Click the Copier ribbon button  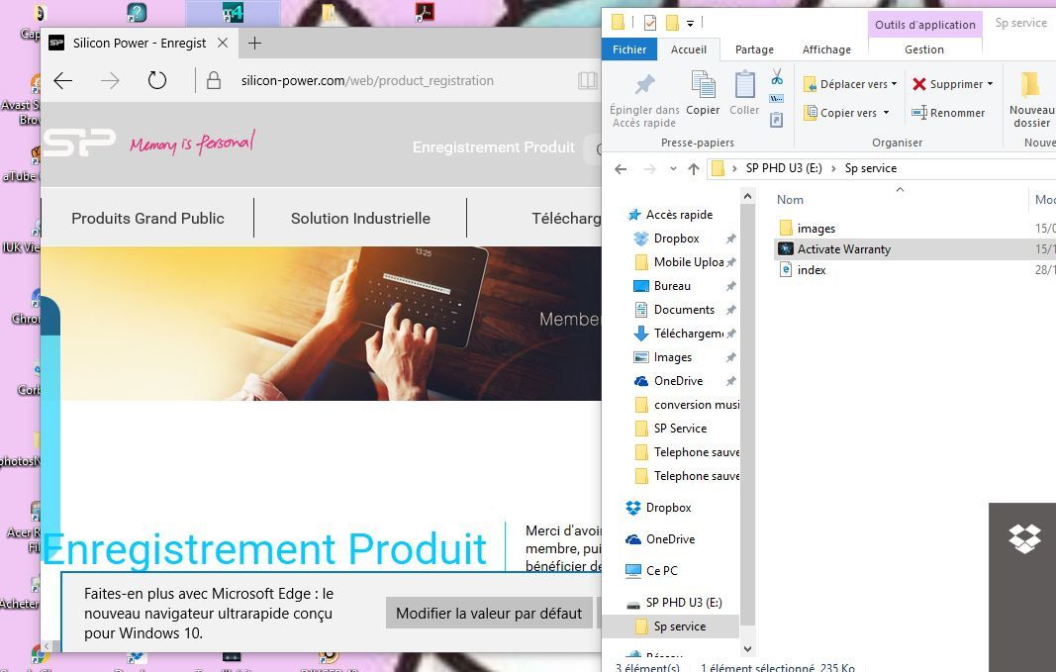(x=703, y=93)
